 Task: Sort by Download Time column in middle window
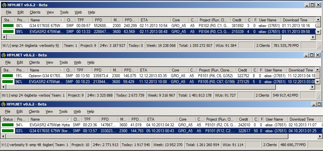(301, 70)
